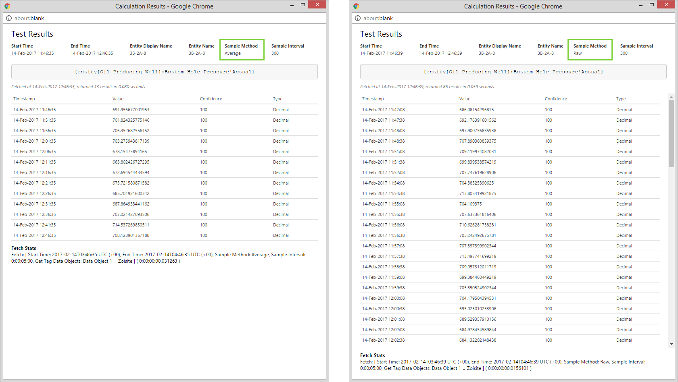Click the Chrome logo in the right window title bar
This screenshot has height=382, width=678.
[x=356, y=6]
